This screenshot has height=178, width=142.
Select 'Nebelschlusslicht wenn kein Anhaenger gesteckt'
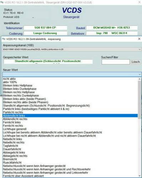pyautogui.click(x=70, y=166)
